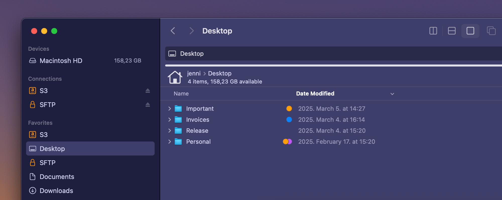Expand the Important folder
Image resolution: width=502 pixels, height=200 pixels.
point(169,108)
